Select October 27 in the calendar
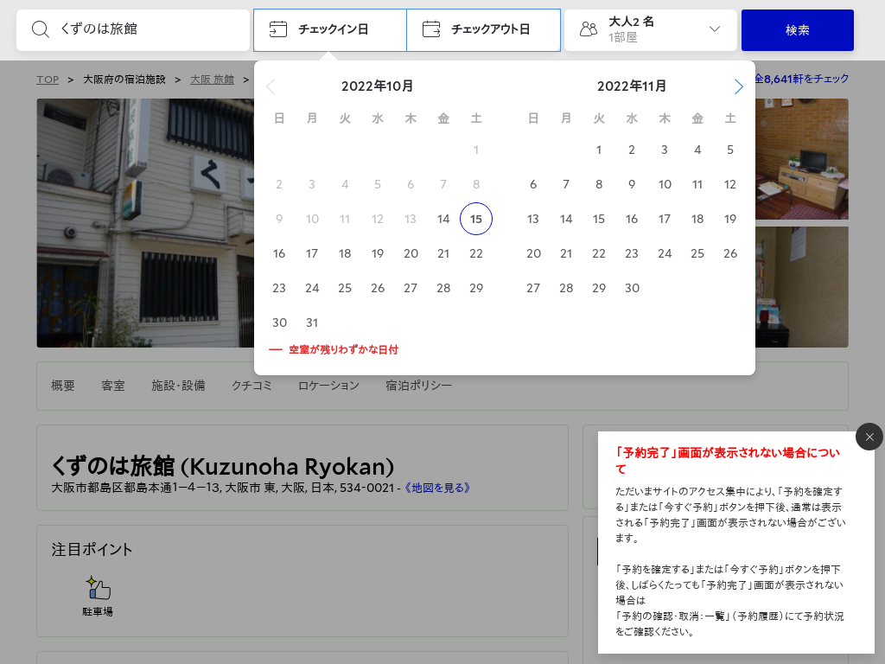Viewport: 885px width, 664px height. coord(411,288)
